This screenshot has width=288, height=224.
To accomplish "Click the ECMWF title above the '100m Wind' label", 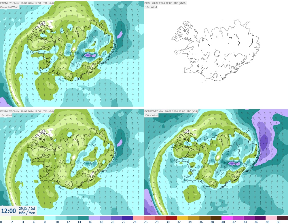I will (x=171, y=111).
